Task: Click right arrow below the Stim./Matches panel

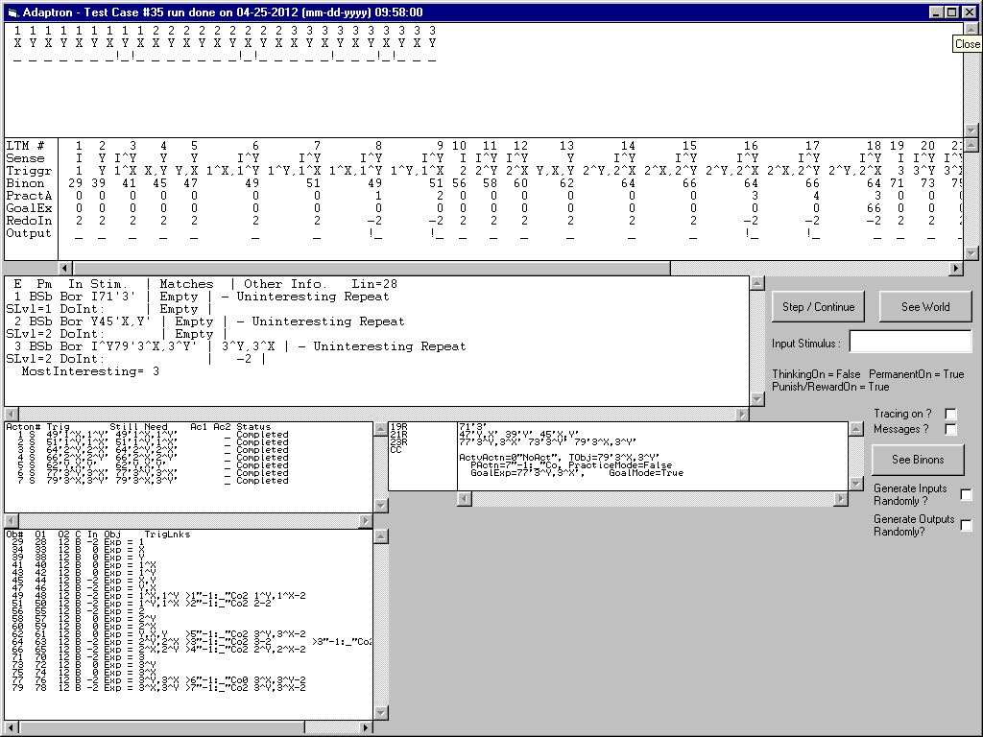Action: (x=742, y=415)
